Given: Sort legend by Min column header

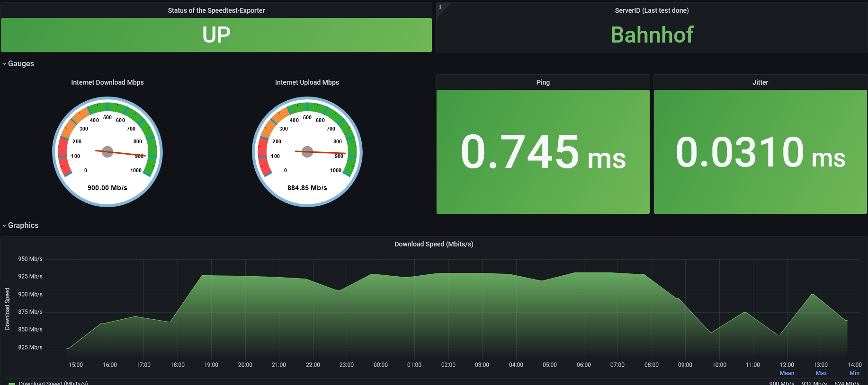Looking at the screenshot, I should tap(854, 373).
